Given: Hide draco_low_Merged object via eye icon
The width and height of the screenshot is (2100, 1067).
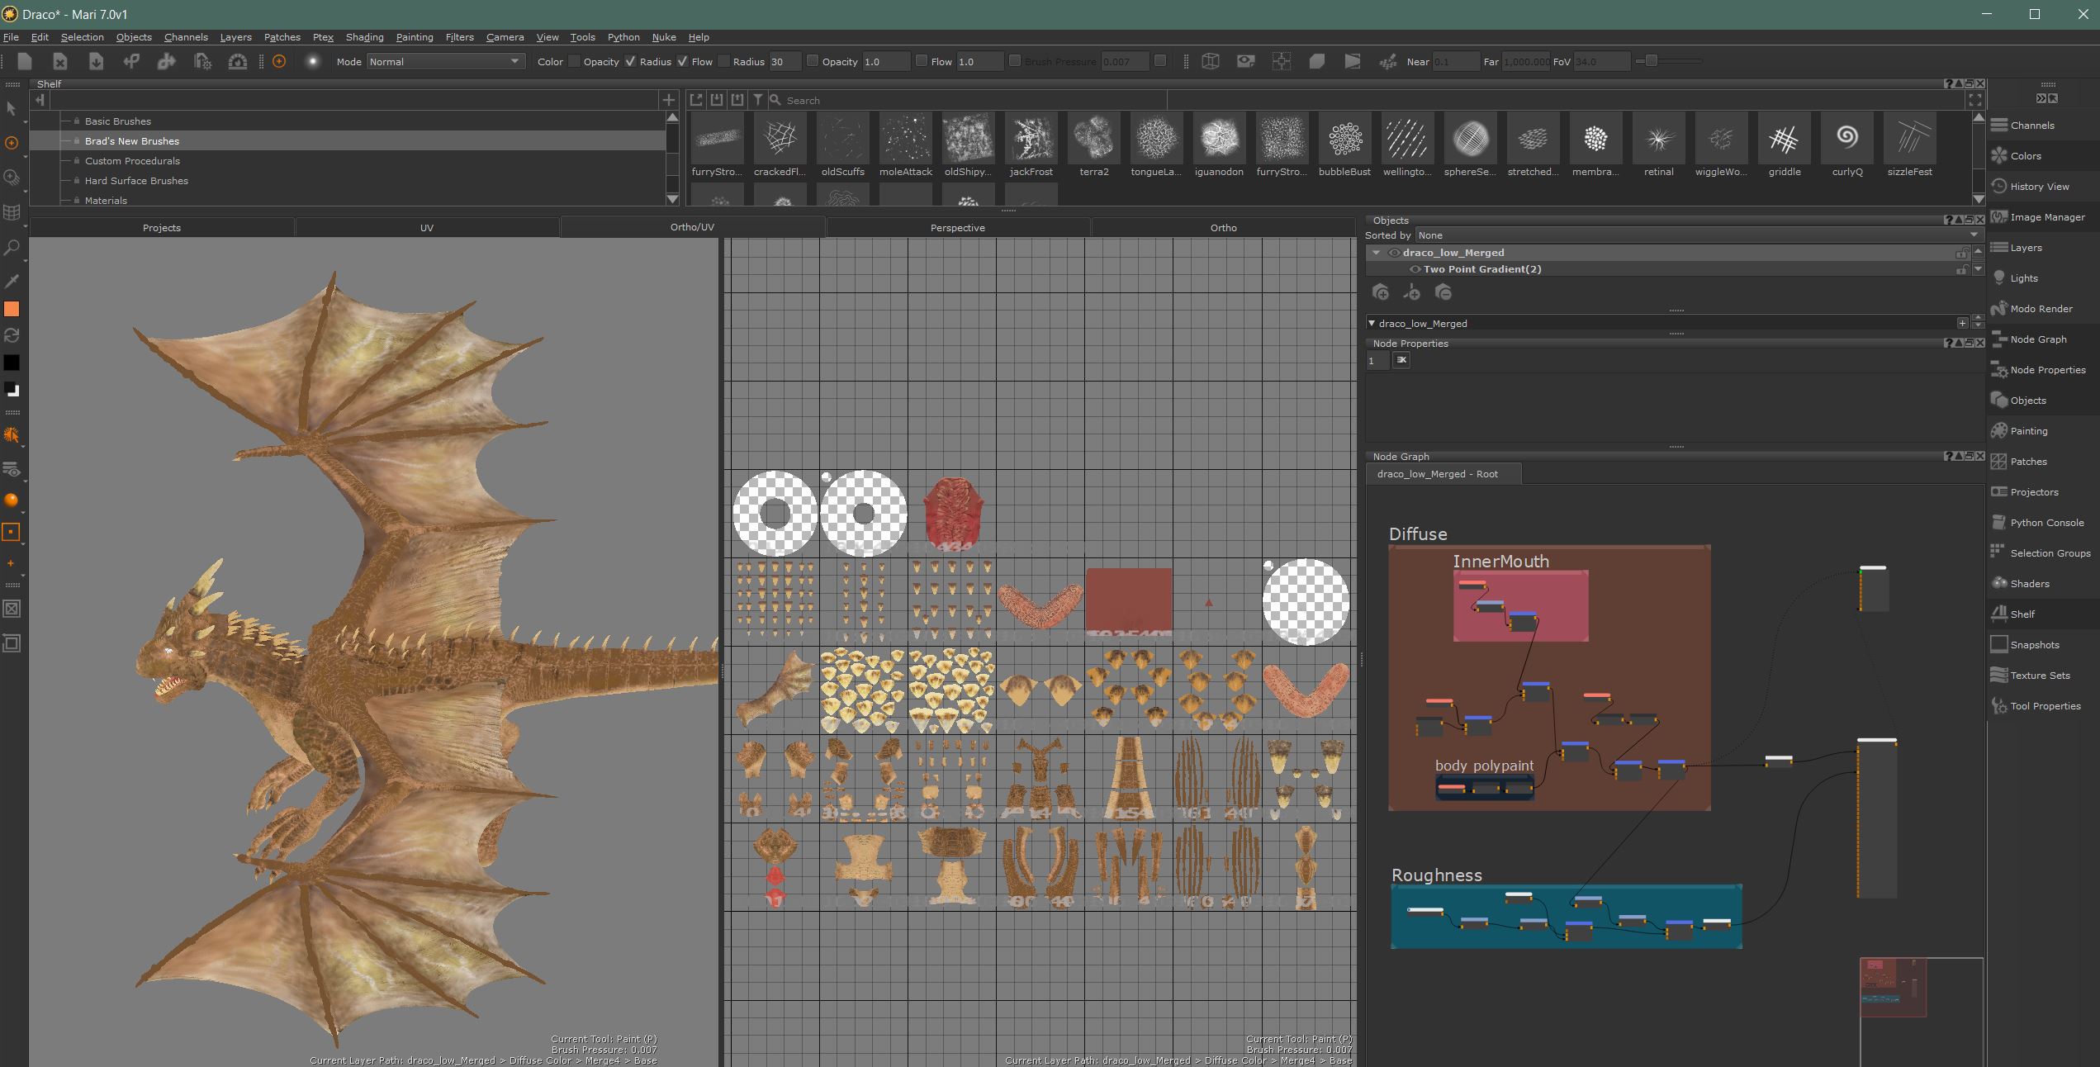Looking at the screenshot, I should [1394, 253].
